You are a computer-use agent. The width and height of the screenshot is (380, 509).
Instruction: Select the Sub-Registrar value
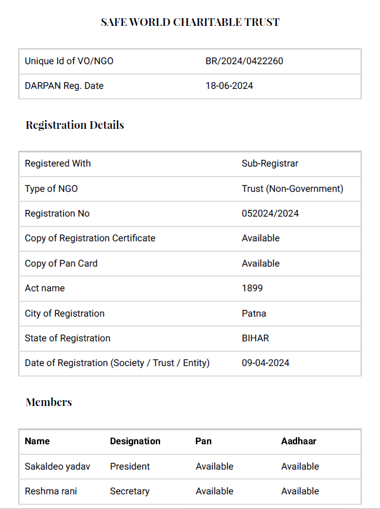[x=270, y=164]
